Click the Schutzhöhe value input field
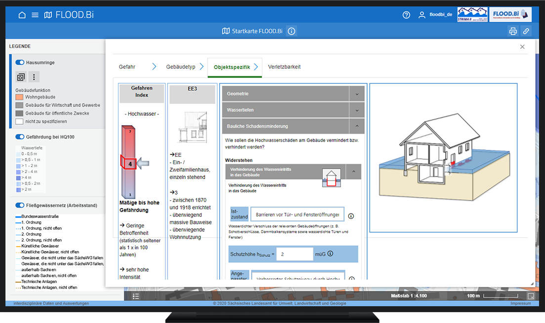The height and width of the screenshot is (323, 545). [293, 254]
